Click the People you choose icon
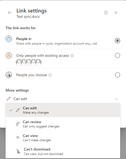126x159 pixels. pyautogui.click(x=9, y=75)
